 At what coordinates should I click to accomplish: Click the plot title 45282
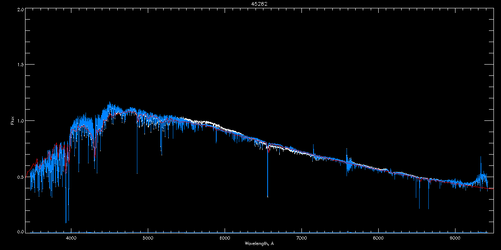point(259,4)
